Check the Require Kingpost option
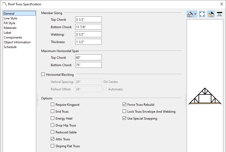Viewport: 226px width, 152px height. [52, 104]
